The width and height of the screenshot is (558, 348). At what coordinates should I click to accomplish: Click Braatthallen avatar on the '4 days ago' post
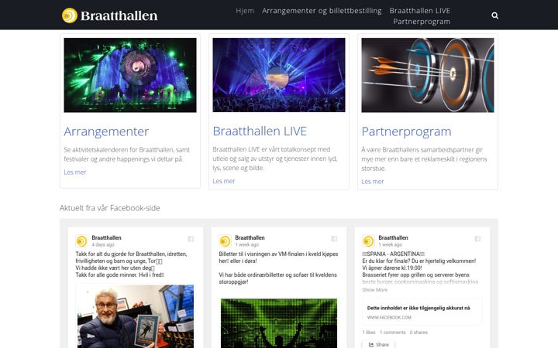tap(81, 241)
